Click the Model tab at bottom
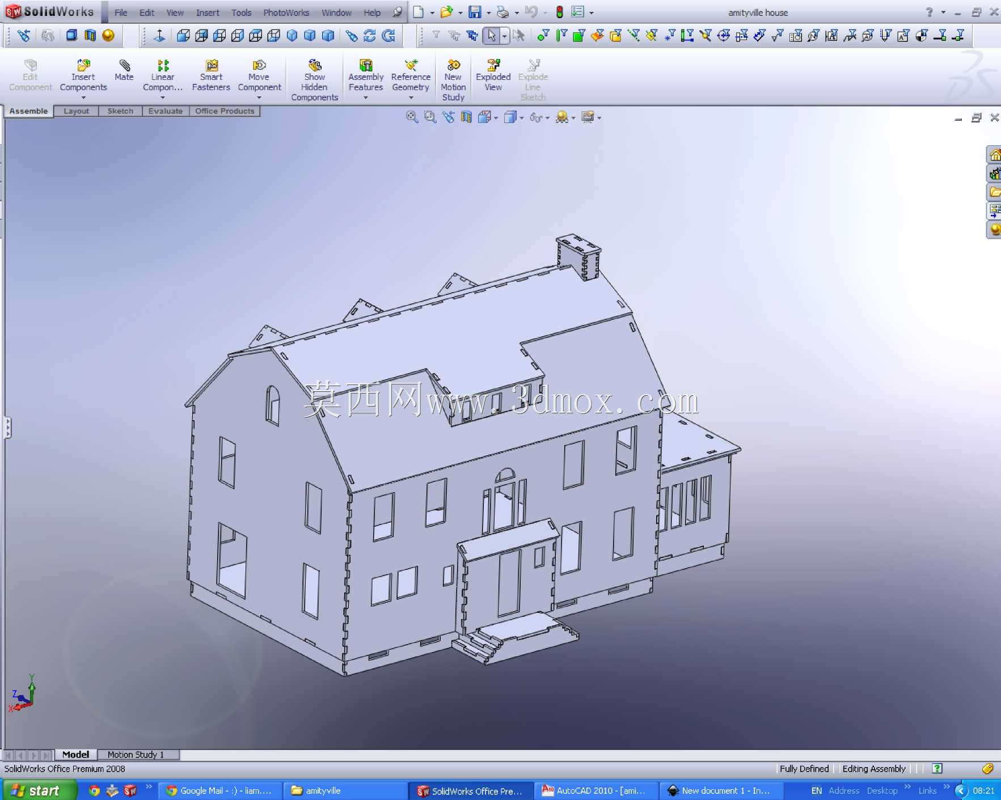This screenshot has height=800, width=1001. (x=75, y=755)
